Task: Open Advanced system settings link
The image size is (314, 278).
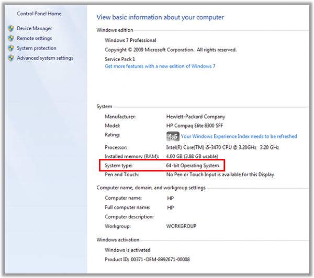Action: pos(45,58)
